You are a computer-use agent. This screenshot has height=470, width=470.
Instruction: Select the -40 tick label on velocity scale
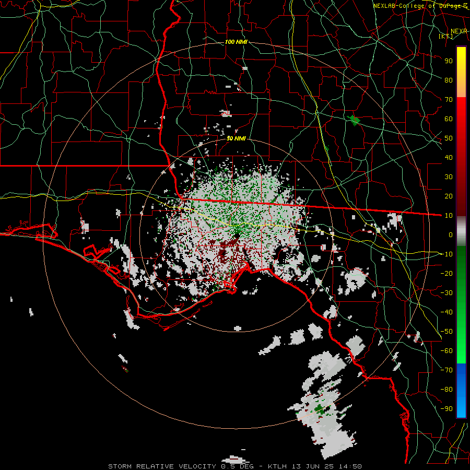click(446, 312)
